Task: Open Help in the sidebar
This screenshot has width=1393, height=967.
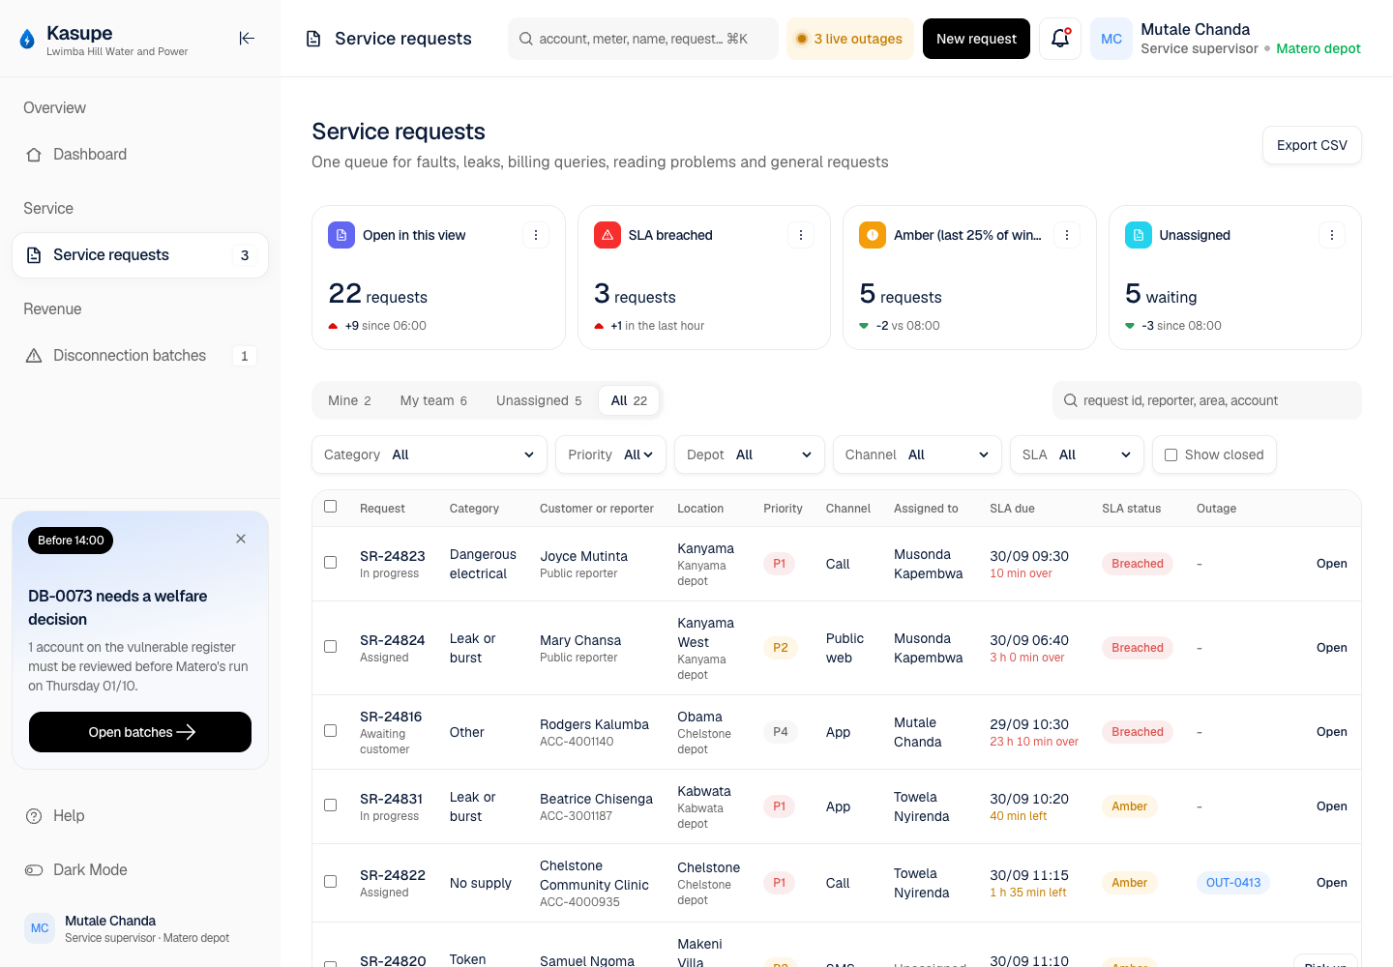Action: click(x=140, y=816)
